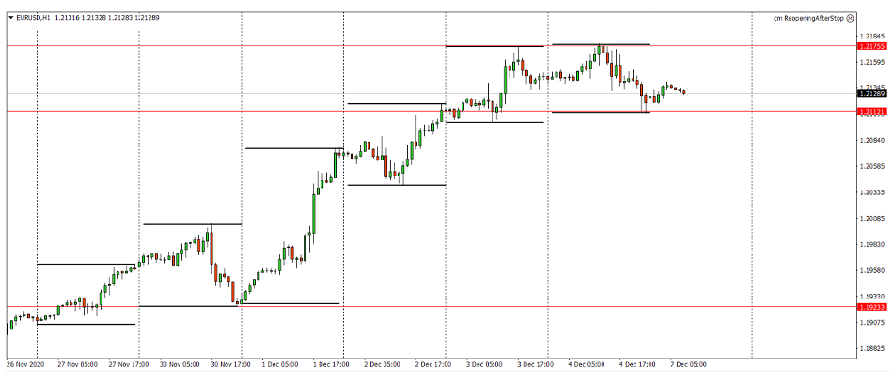Click the chart menu triangle beside EURUSD,H1
The height and width of the screenshot is (382, 893).
[9, 17]
